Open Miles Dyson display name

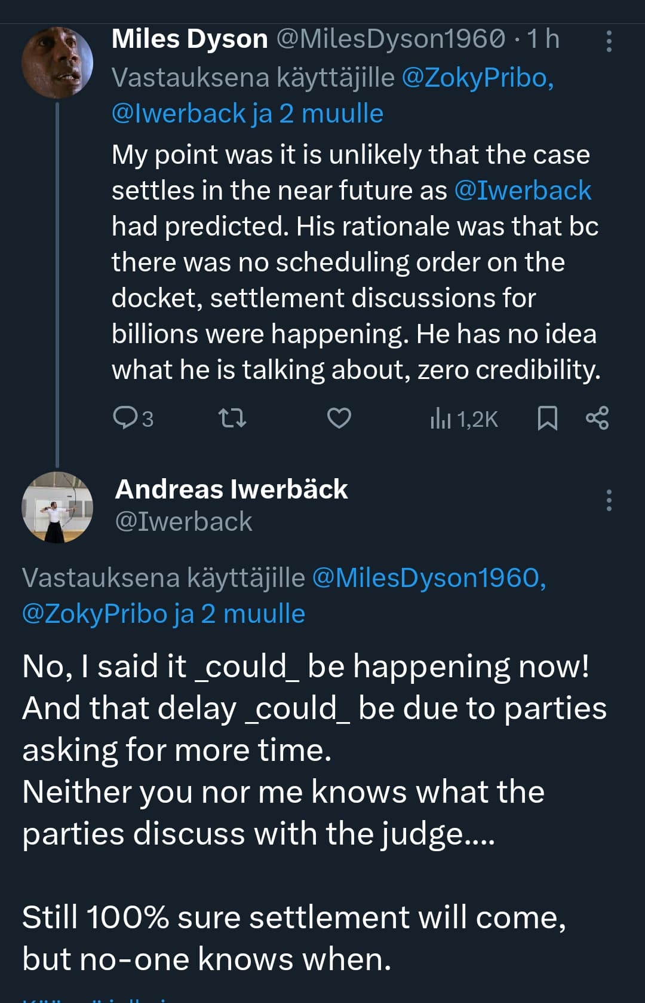pyautogui.click(x=189, y=39)
